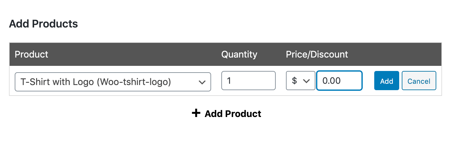Image resolution: width=451 pixels, height=156 pixels.
Task: Click the Add Products section heading
Action: pyautogui.click(x=44, y=24)
